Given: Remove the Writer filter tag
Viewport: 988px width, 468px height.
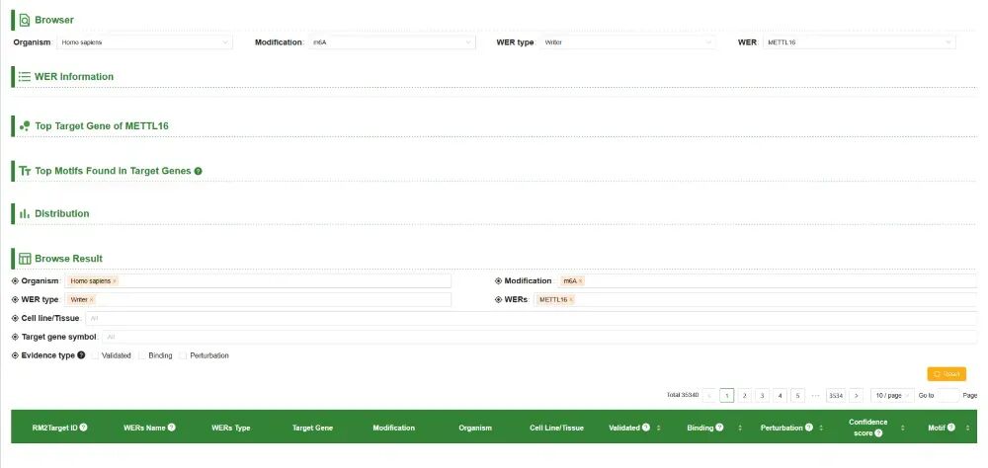Looking at the screenshot, I should click(91, 300).
